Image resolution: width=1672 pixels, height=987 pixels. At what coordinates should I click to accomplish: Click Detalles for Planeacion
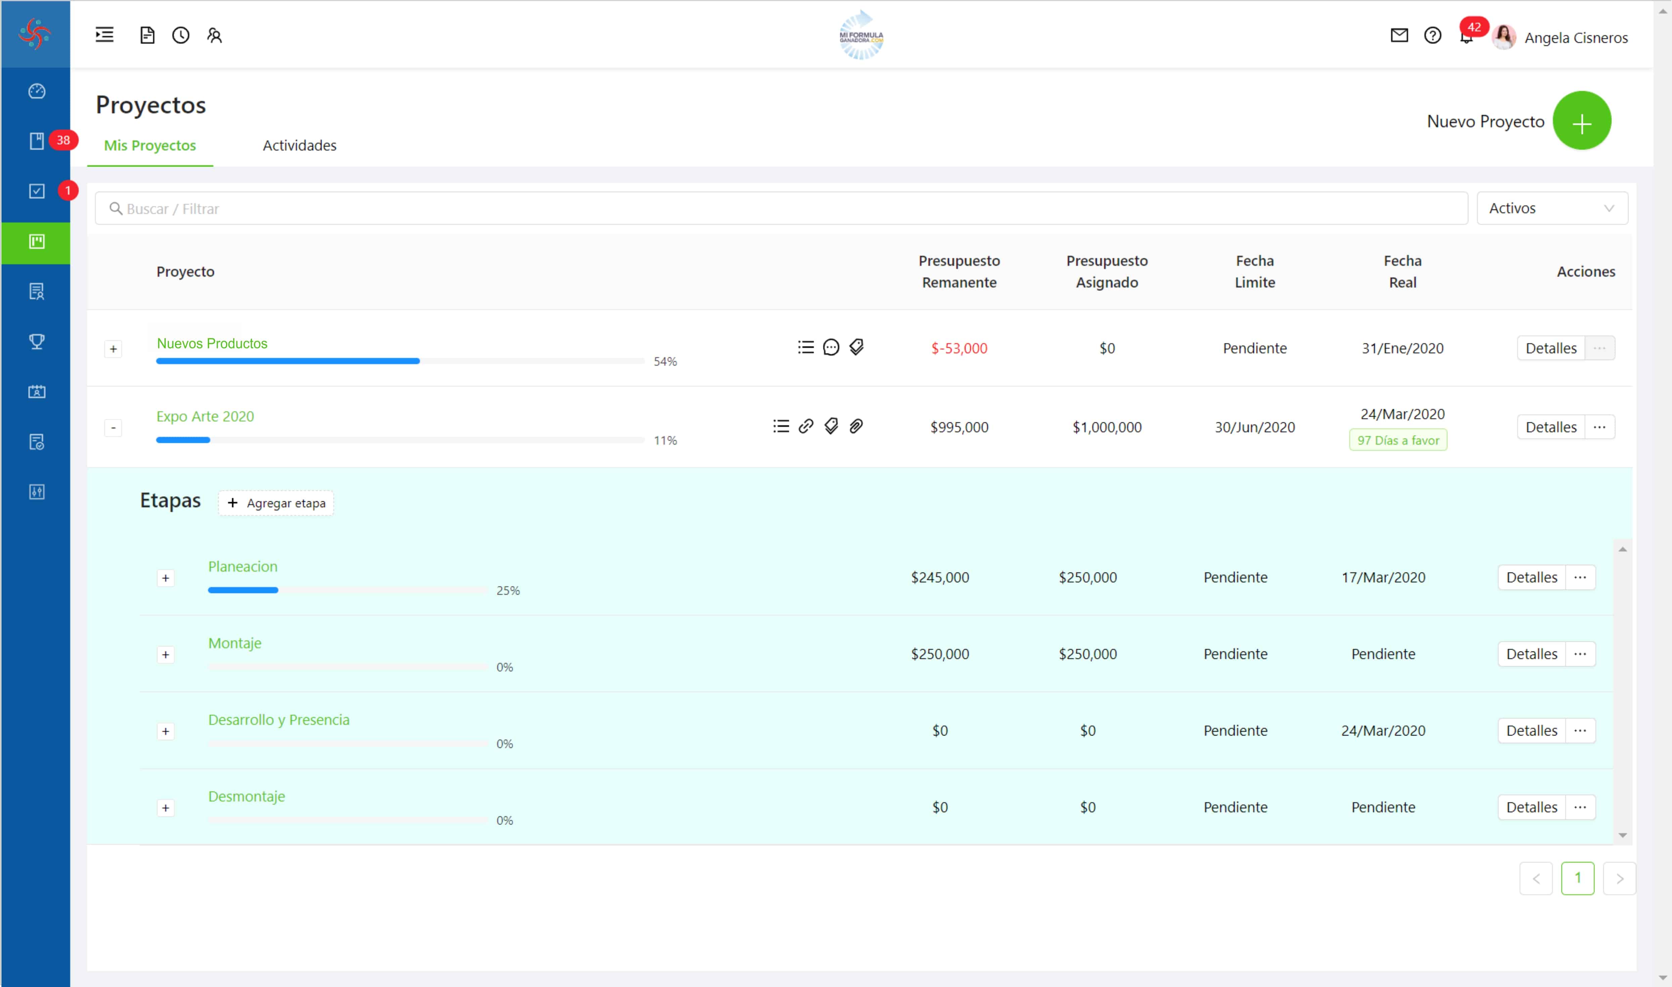click(1532, 577)
